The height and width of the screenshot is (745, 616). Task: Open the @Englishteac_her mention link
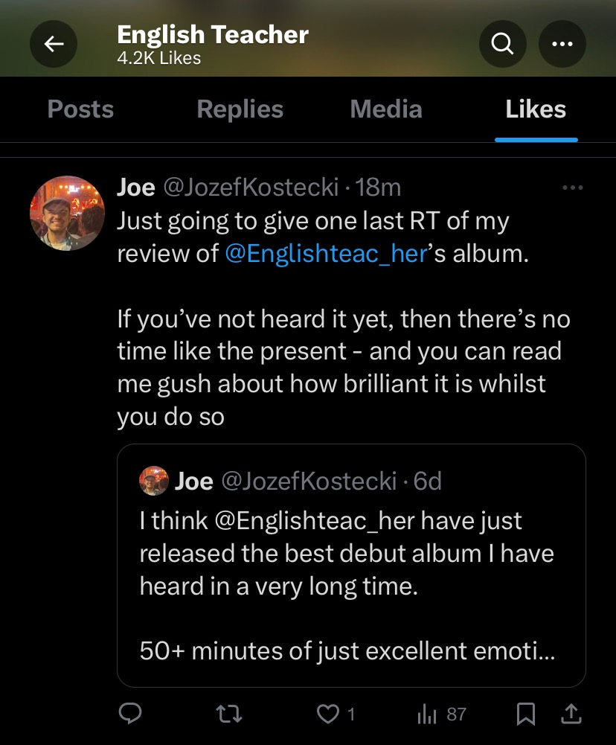[x=327, y=254]
